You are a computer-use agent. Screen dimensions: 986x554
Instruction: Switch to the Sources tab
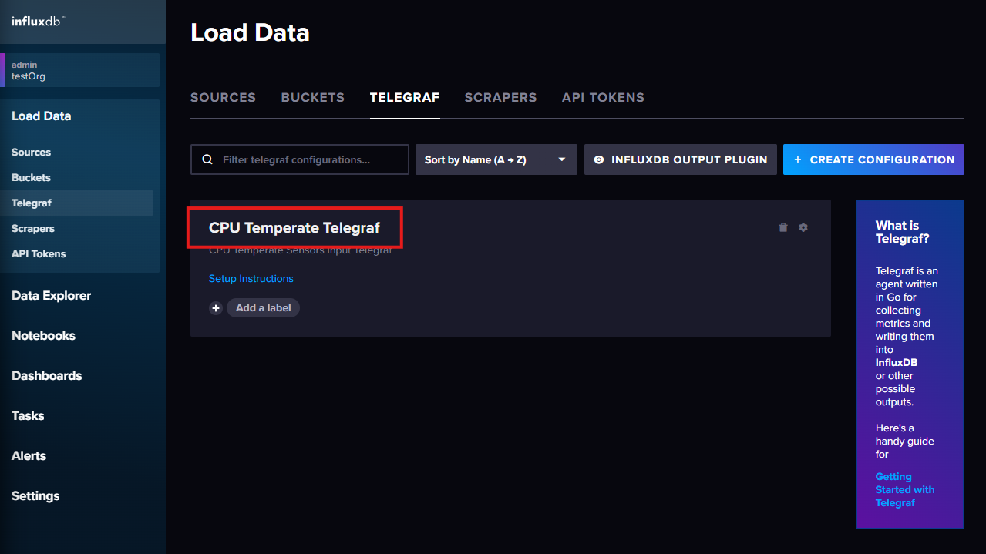(x=223, y=98)
